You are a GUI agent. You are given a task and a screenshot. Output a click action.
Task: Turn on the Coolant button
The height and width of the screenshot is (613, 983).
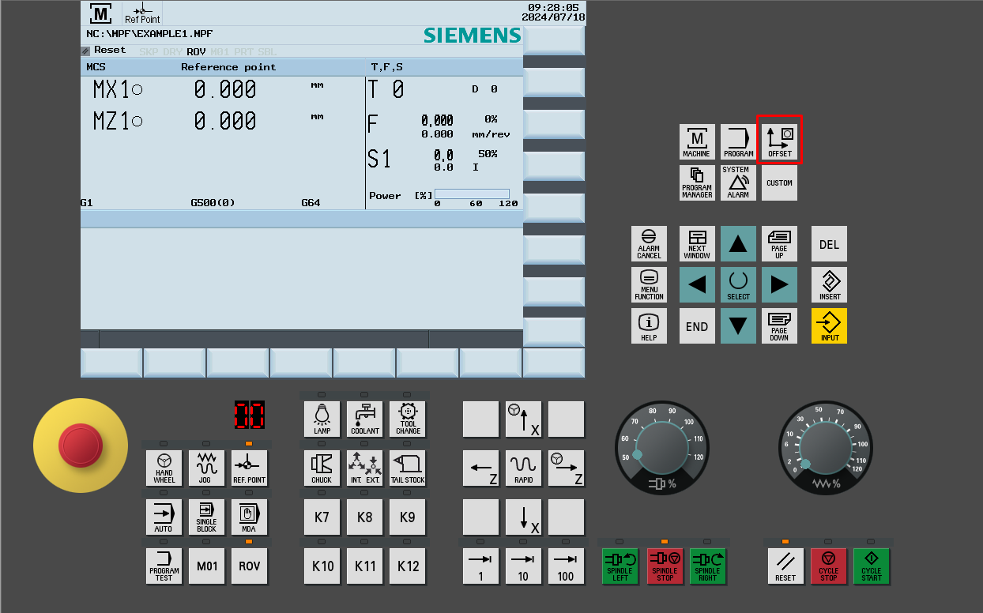[365, 419]
